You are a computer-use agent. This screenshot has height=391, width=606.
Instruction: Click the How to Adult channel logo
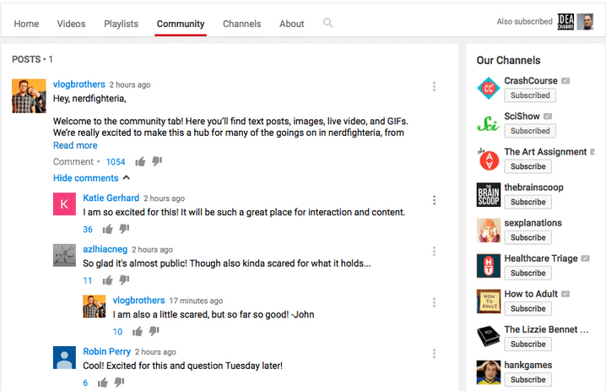click(489, 301)
